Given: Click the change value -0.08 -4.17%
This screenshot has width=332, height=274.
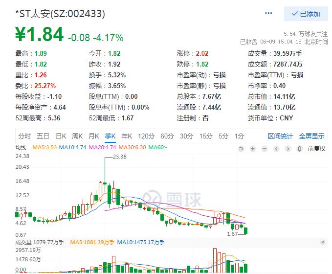Looking at the screenshot, I should coord(95,38).
